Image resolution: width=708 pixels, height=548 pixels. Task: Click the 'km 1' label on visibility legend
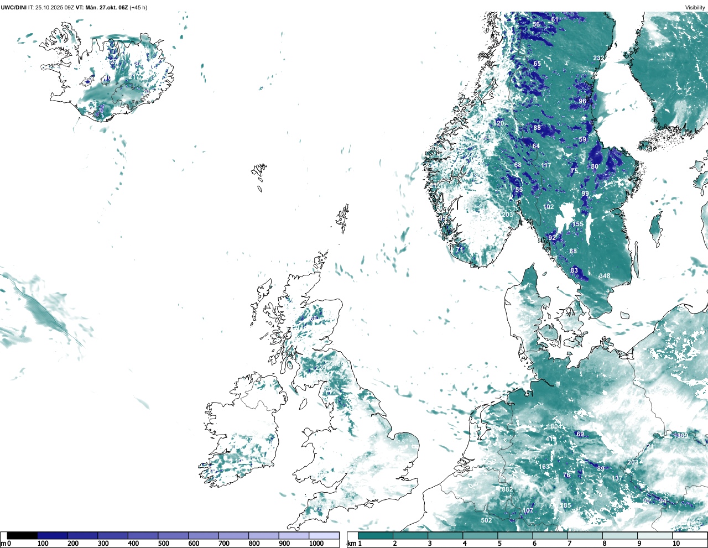pyautogui.click(x=355, y=544)
